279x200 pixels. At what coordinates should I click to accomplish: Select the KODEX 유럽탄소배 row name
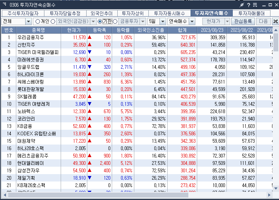(37, 133)
